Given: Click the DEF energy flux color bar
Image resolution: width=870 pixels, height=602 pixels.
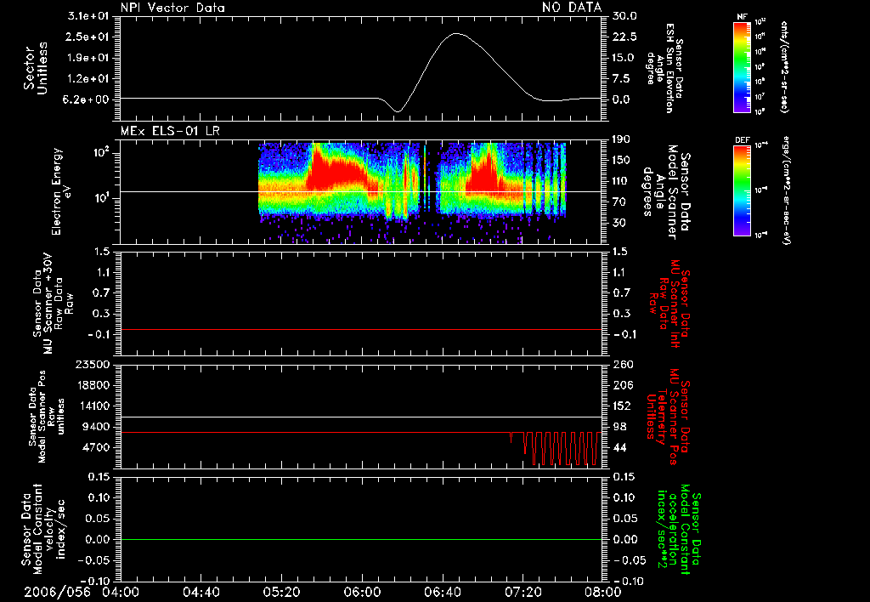Looking at the screenshot, I should click(x=742, y=190).
